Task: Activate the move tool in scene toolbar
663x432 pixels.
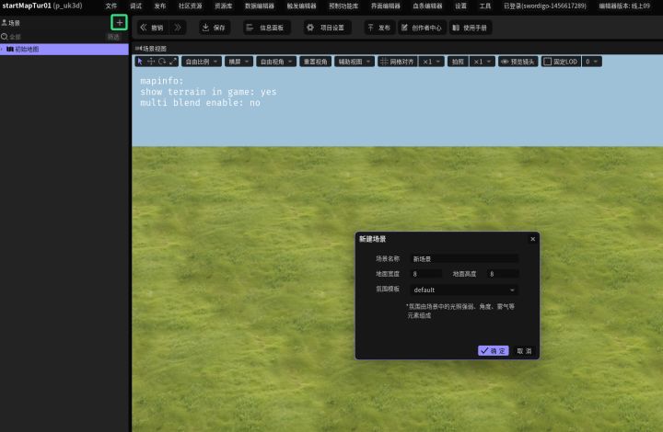Action: tap(151, 62)
